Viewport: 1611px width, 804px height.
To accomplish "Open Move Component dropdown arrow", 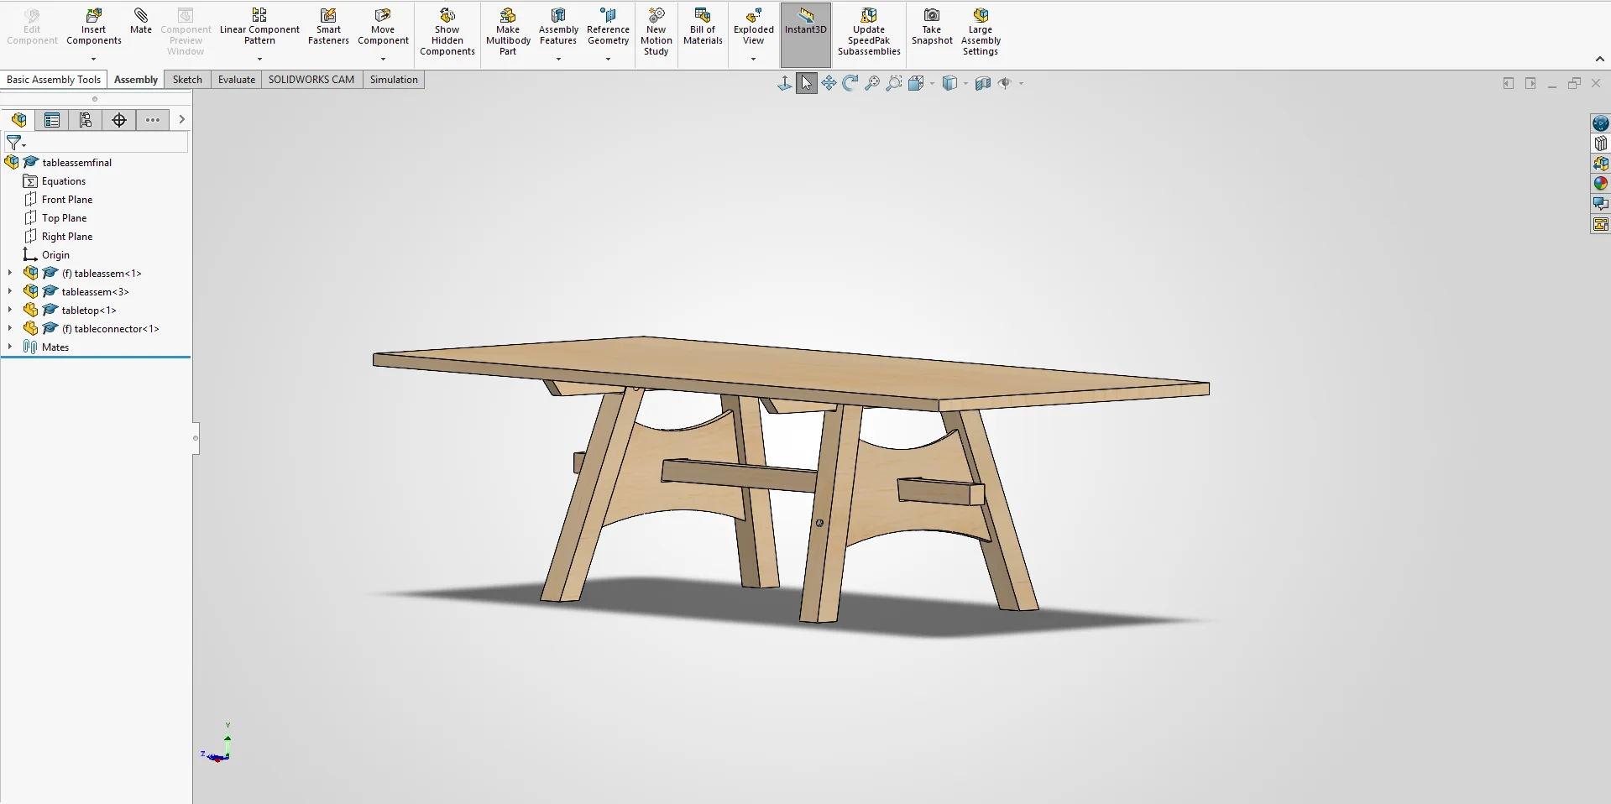I will click(x=383, y=59).
